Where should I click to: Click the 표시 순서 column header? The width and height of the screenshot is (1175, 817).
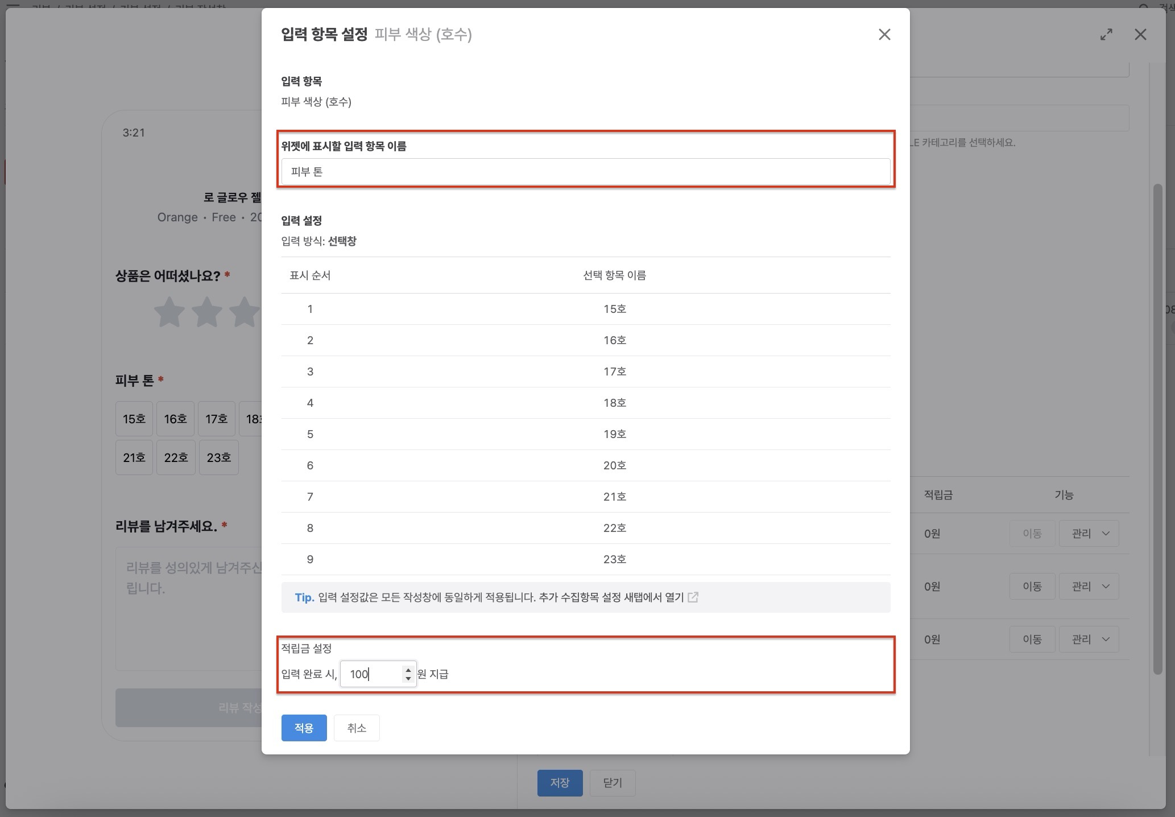tap(310, 275)
